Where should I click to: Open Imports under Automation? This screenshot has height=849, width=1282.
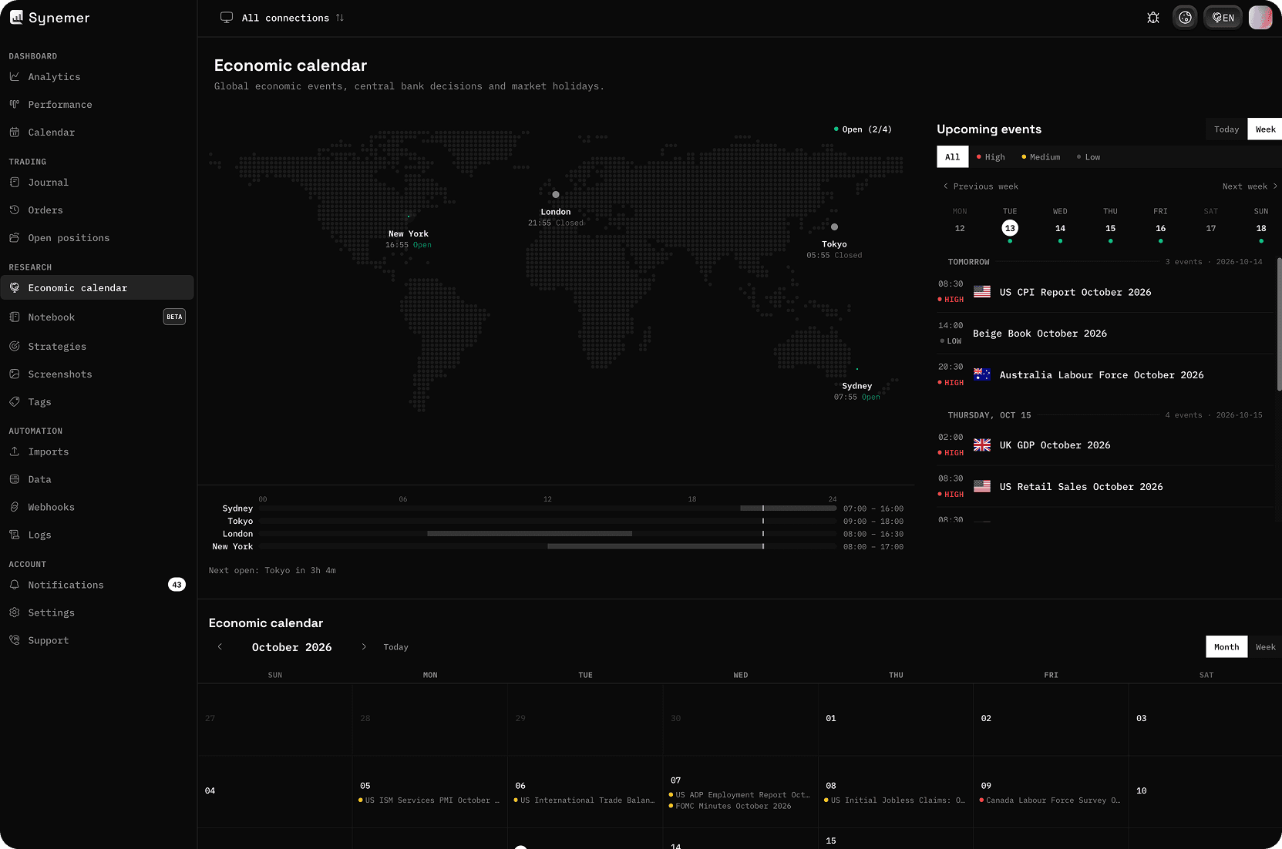click(x=97, y=452)
